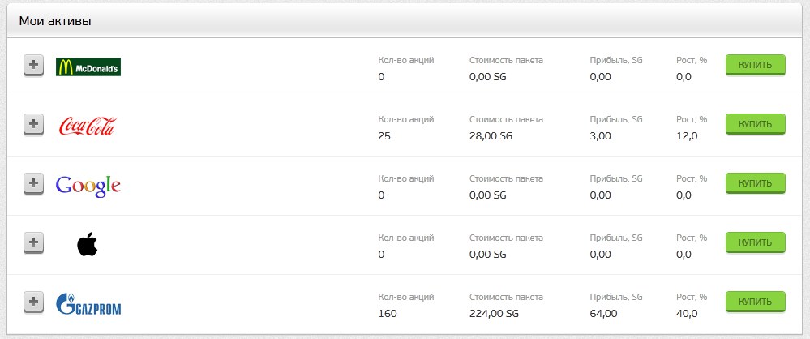
Task: Click Coca-Cola profit value 3,00
Action: click(601, 136)
